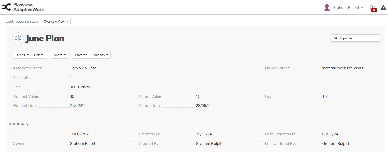Click the scales icon beside June Plan

pyautogui.click(x=18, y=38)
